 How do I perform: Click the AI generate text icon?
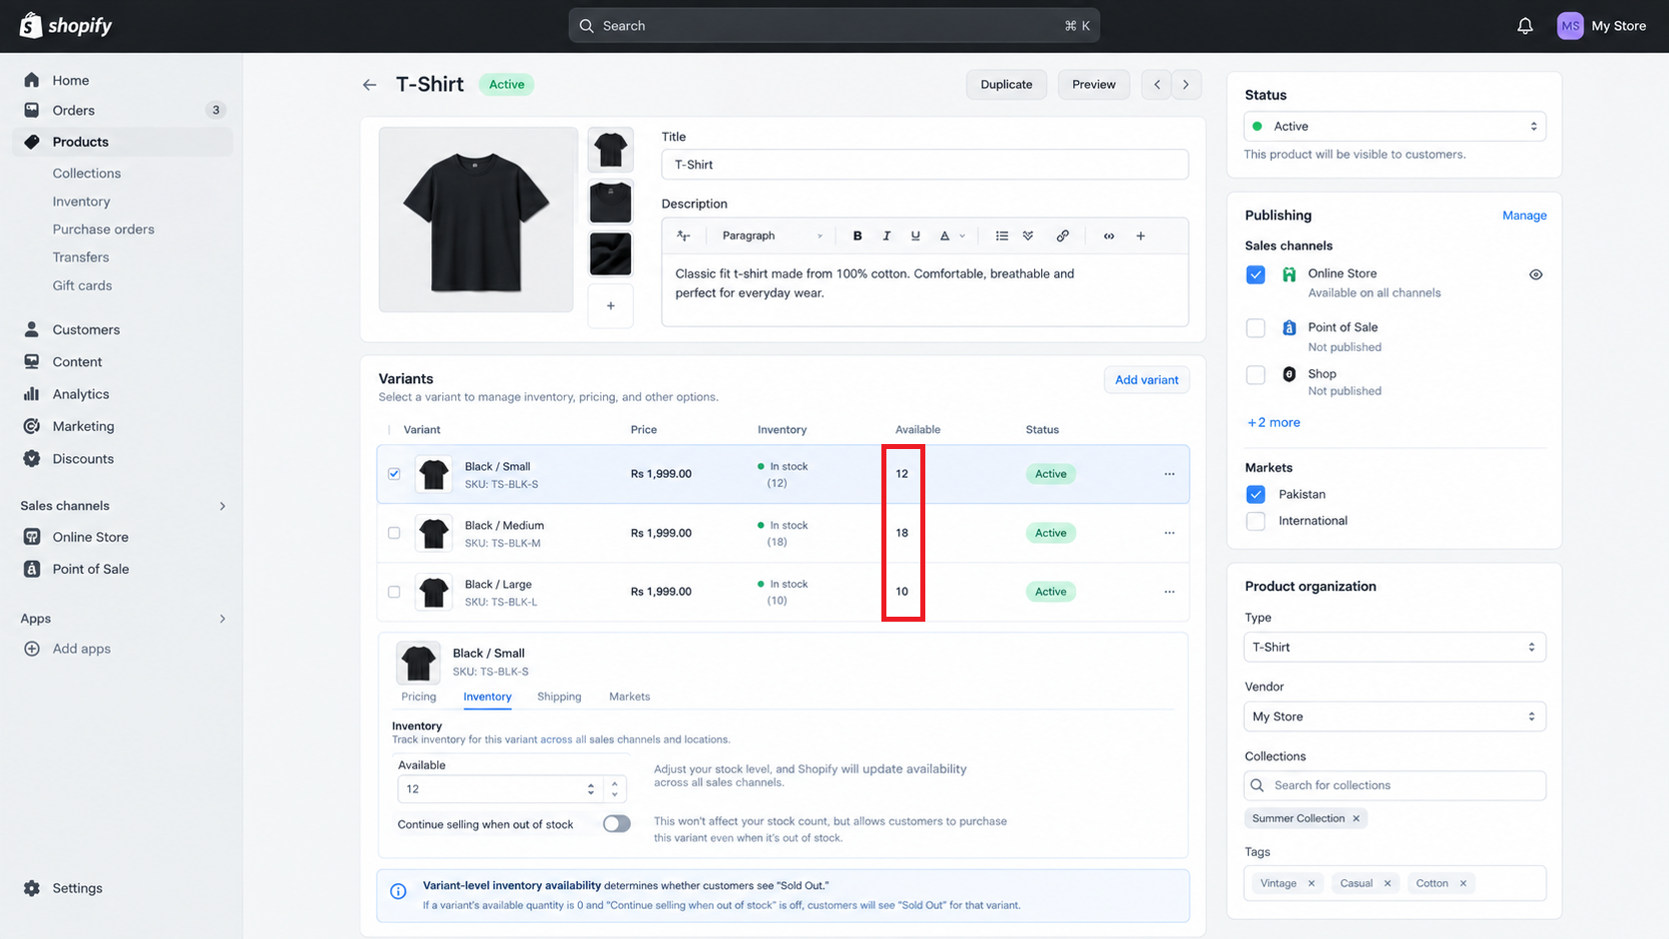(683, 235)
